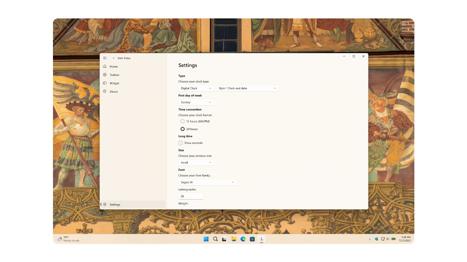
Task: Change first day of week from Sunday
Action: (x=196, y=102)
